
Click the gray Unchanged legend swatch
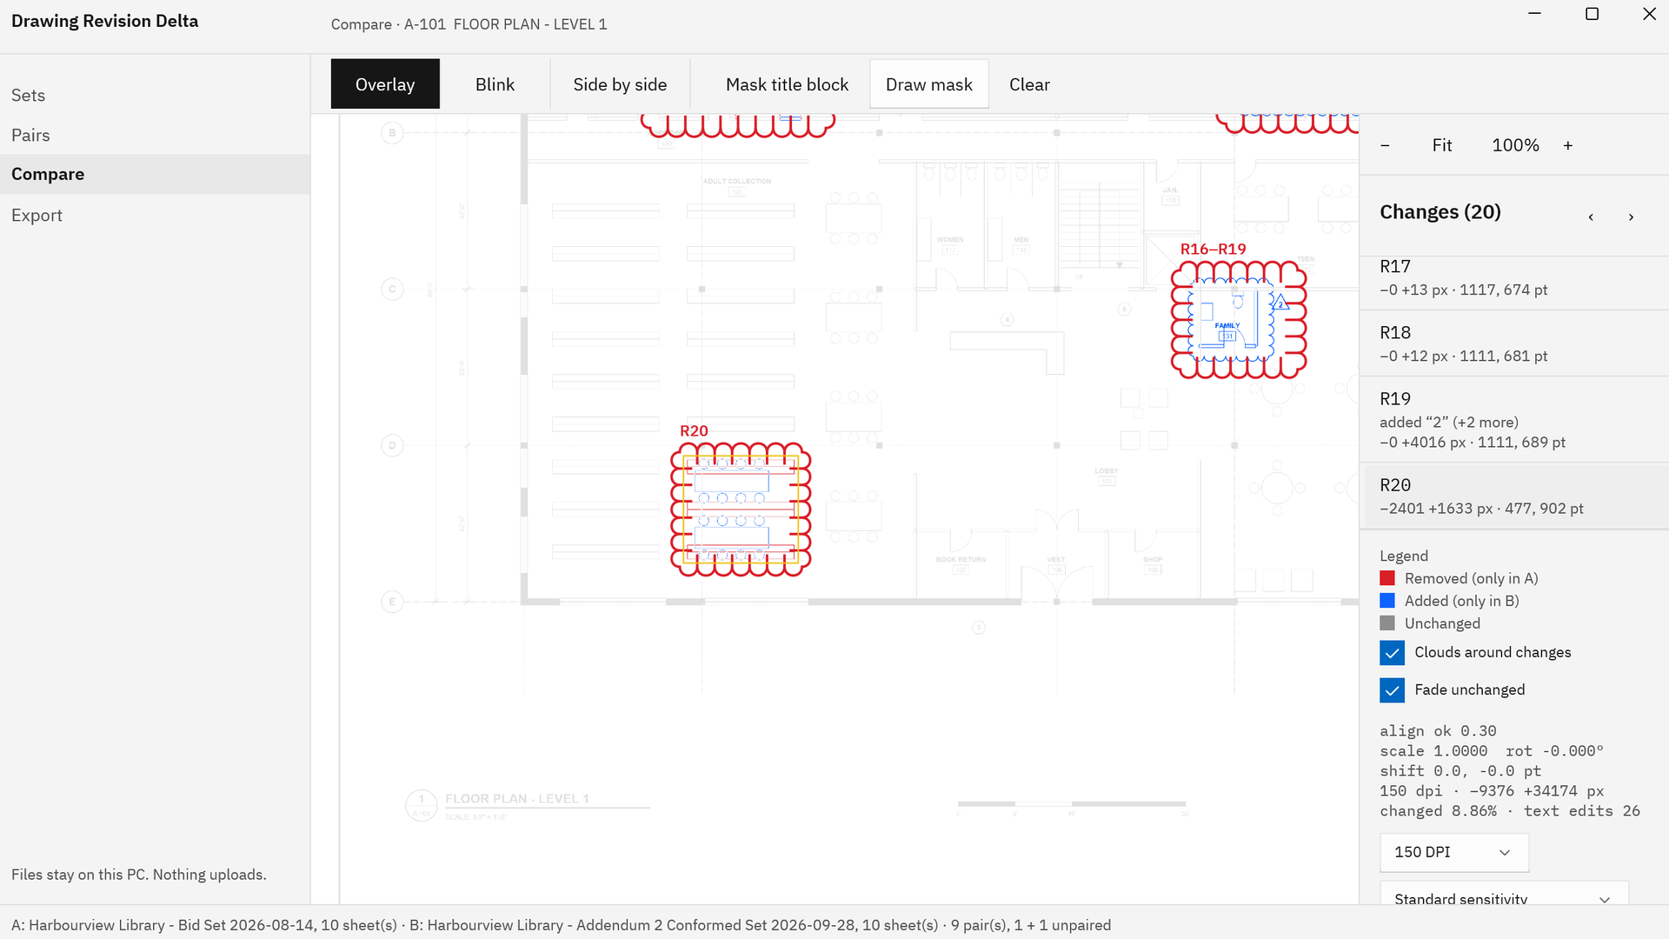1387,624
